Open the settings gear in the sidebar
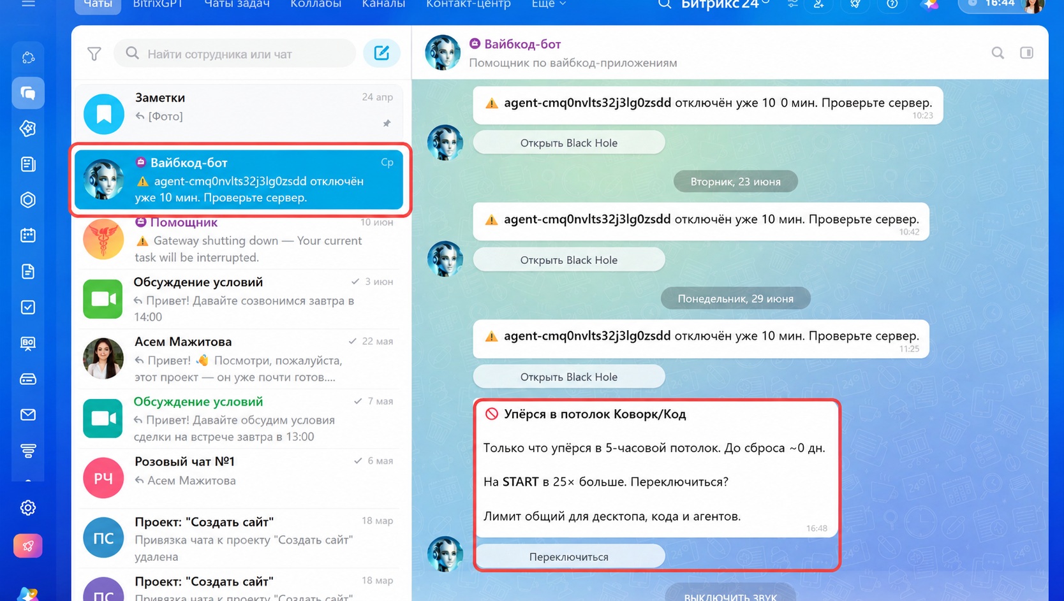Image resolution: width=1064 pixels, height=601 pixels. (x=28, y=508)
